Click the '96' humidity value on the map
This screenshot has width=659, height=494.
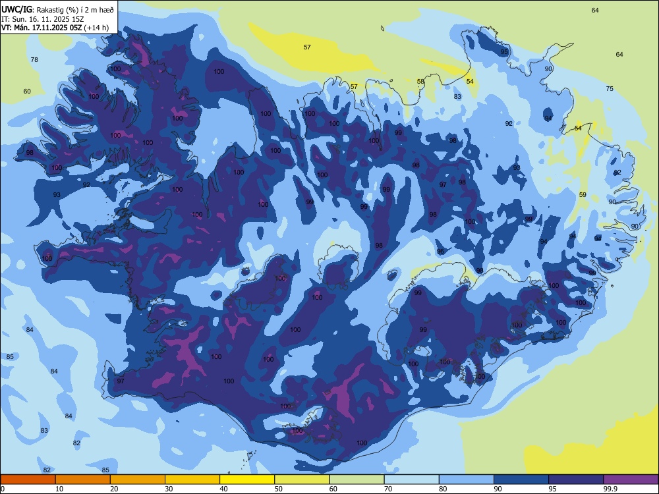(440, 252)
